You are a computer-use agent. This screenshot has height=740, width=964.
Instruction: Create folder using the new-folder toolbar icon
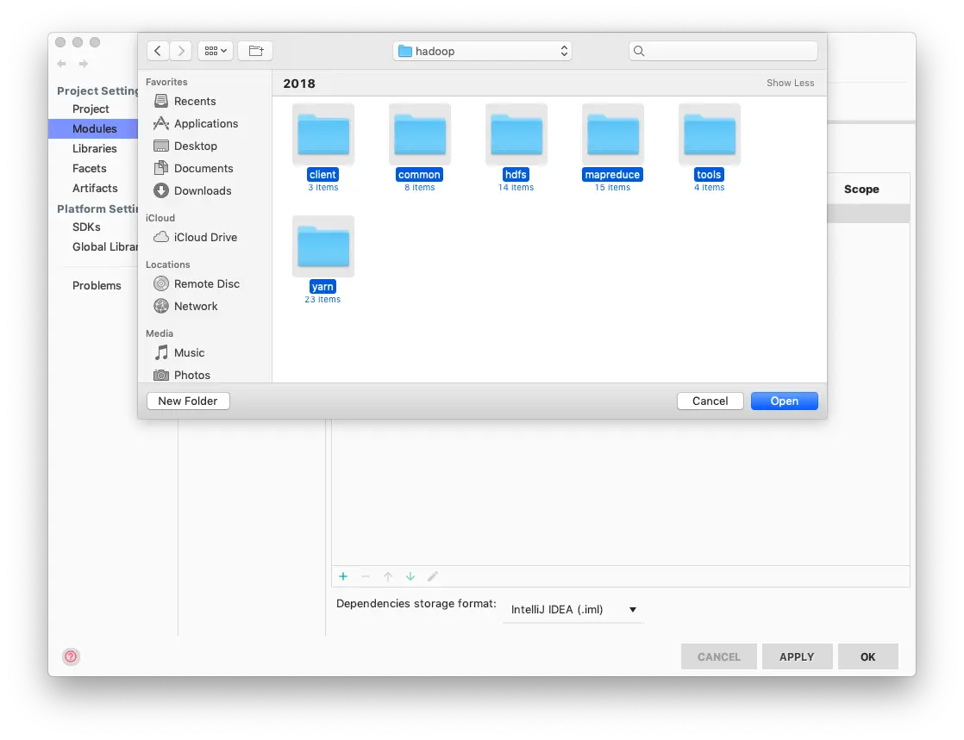click(255, 50)
